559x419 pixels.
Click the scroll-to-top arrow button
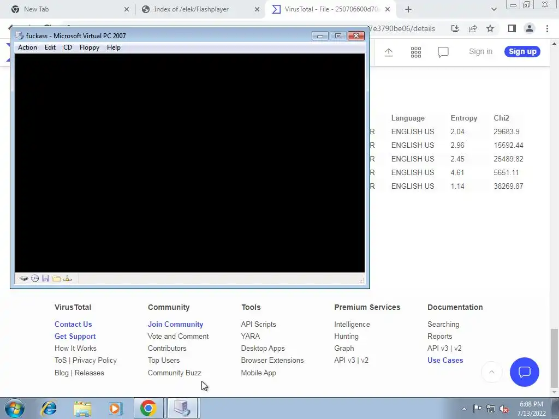[x=492, y=372]
